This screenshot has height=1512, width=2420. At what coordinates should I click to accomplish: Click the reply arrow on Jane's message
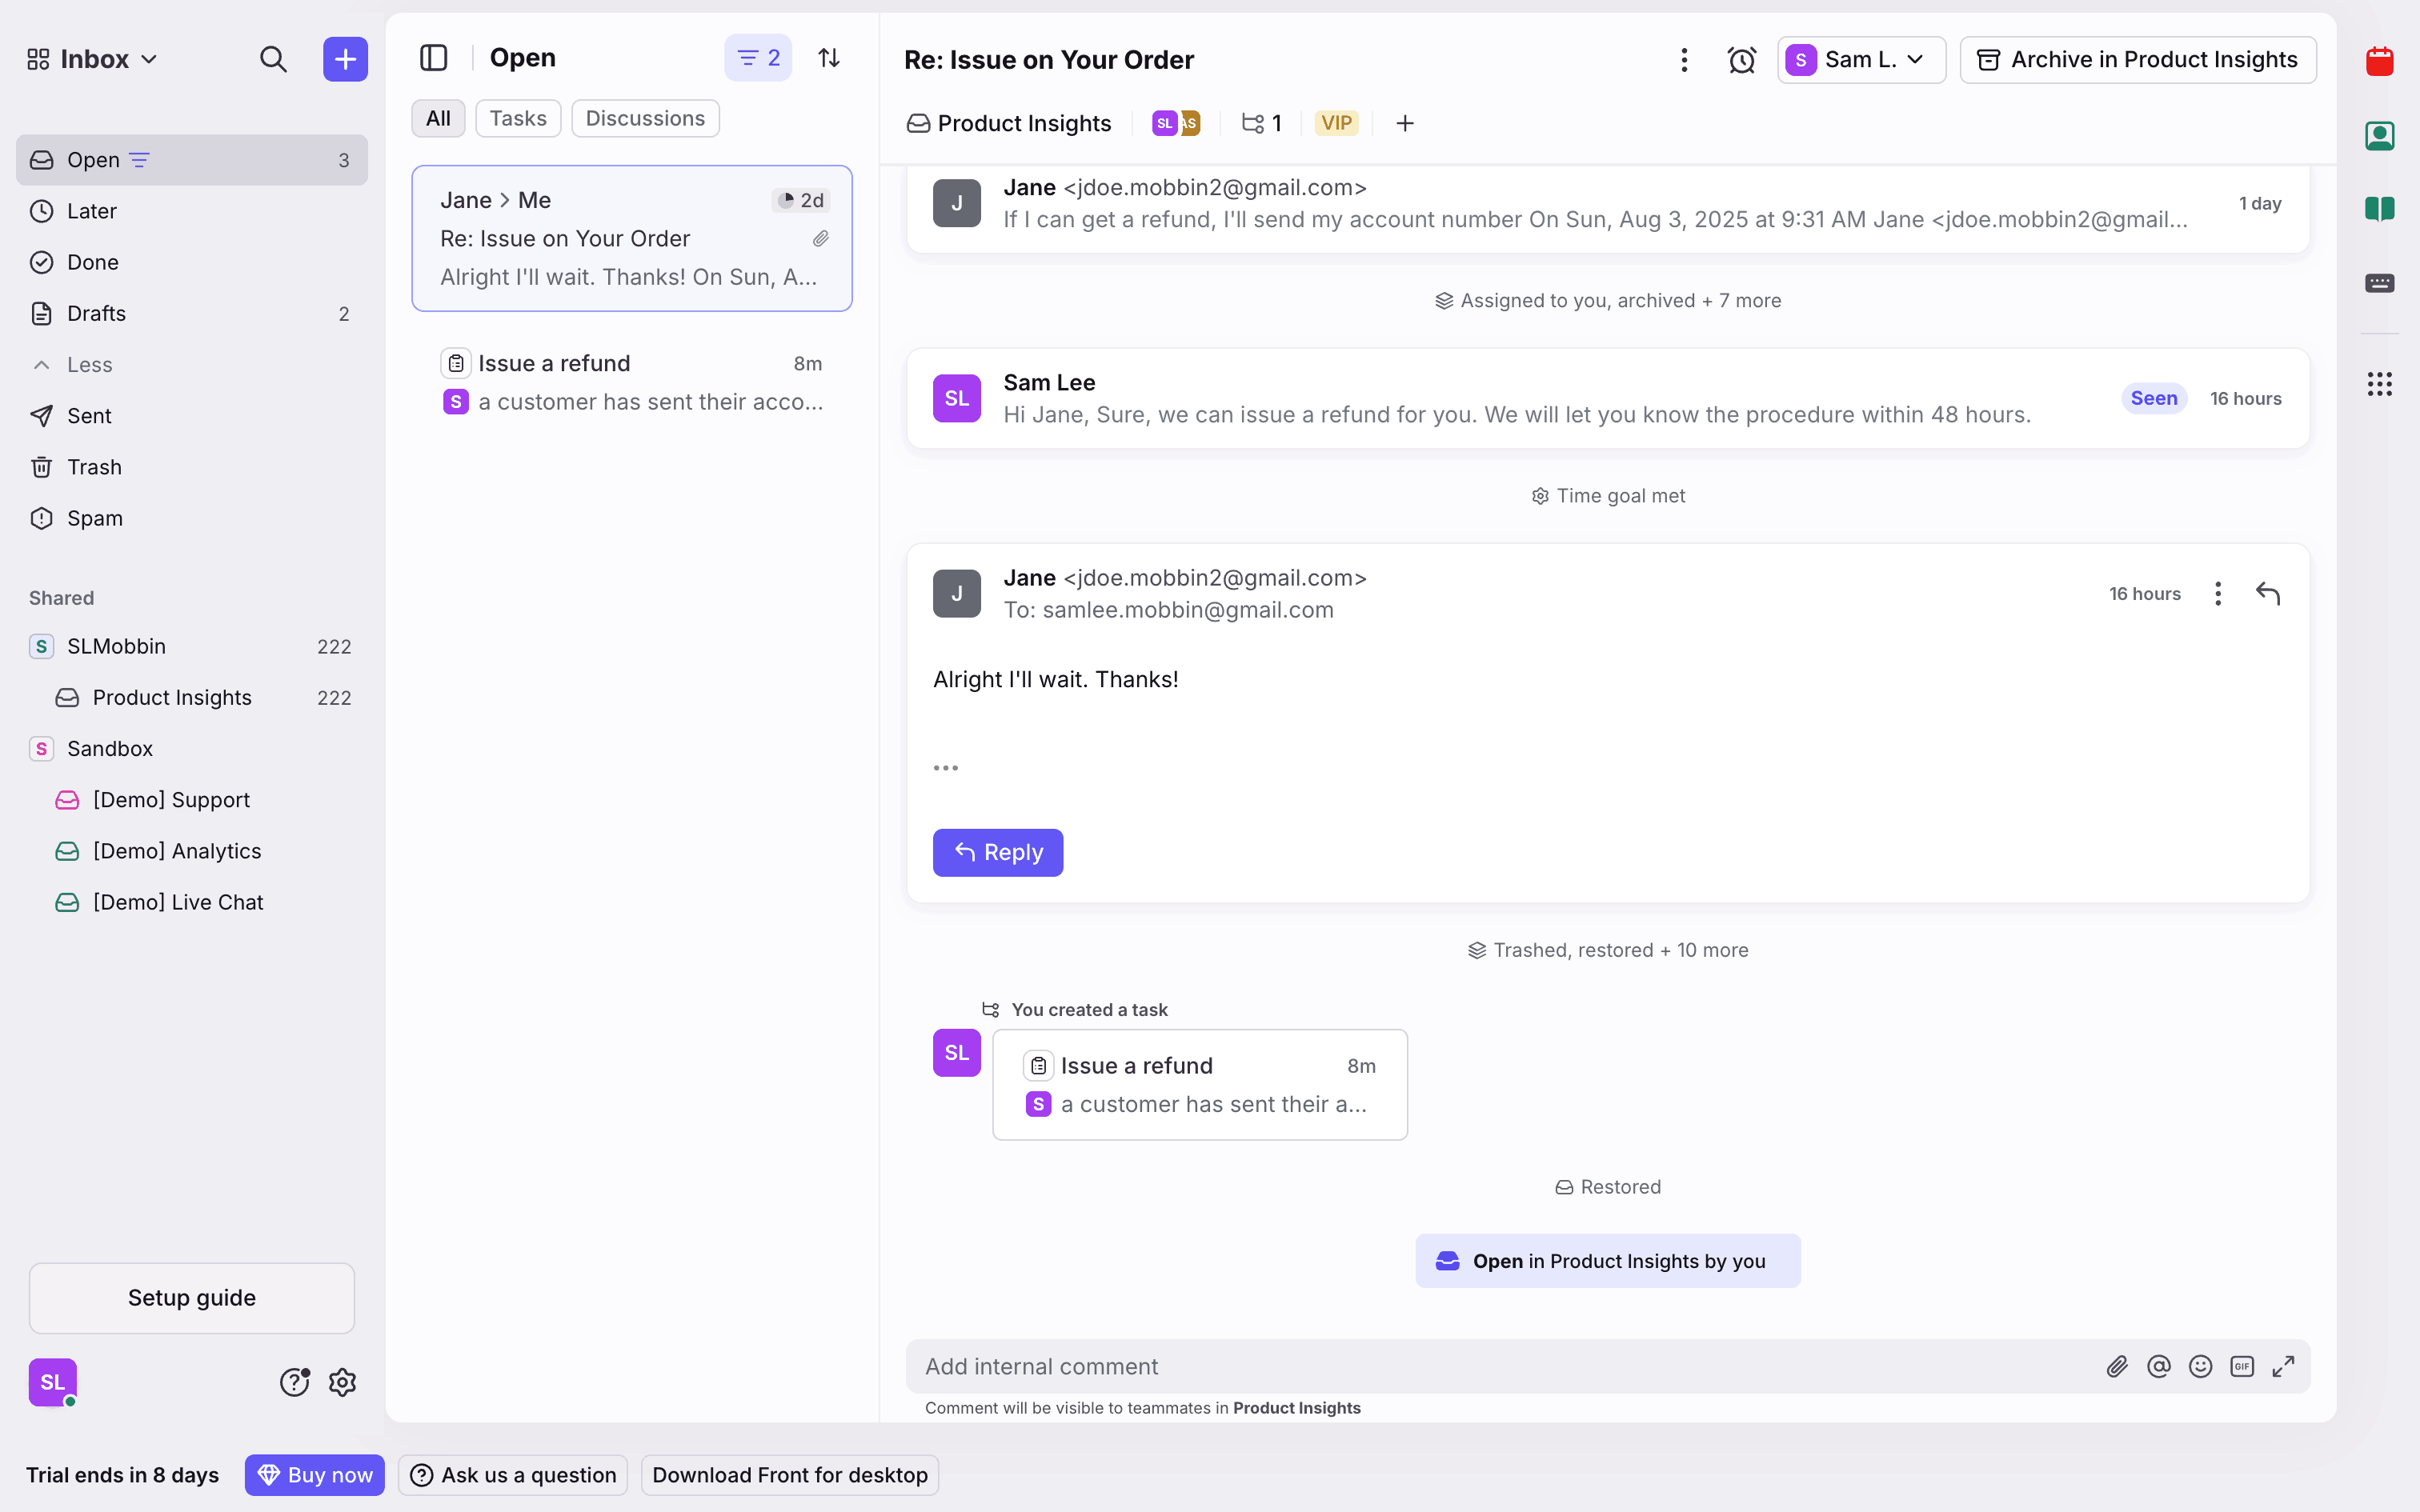[2267, 594]
